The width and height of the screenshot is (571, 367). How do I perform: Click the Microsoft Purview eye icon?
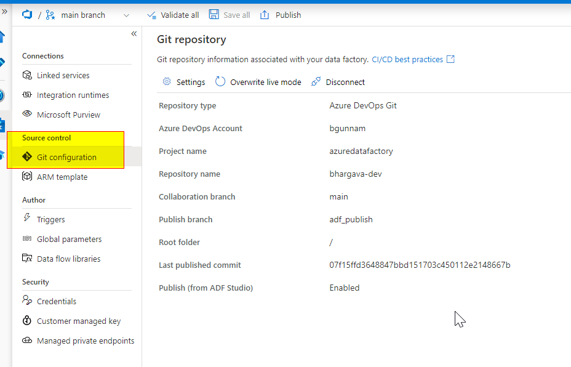27,114
